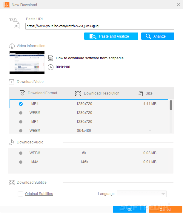Click the Size column folder icon
This screenshot has height=215, width=183.
pyautogui.click(x=140, y=93)
